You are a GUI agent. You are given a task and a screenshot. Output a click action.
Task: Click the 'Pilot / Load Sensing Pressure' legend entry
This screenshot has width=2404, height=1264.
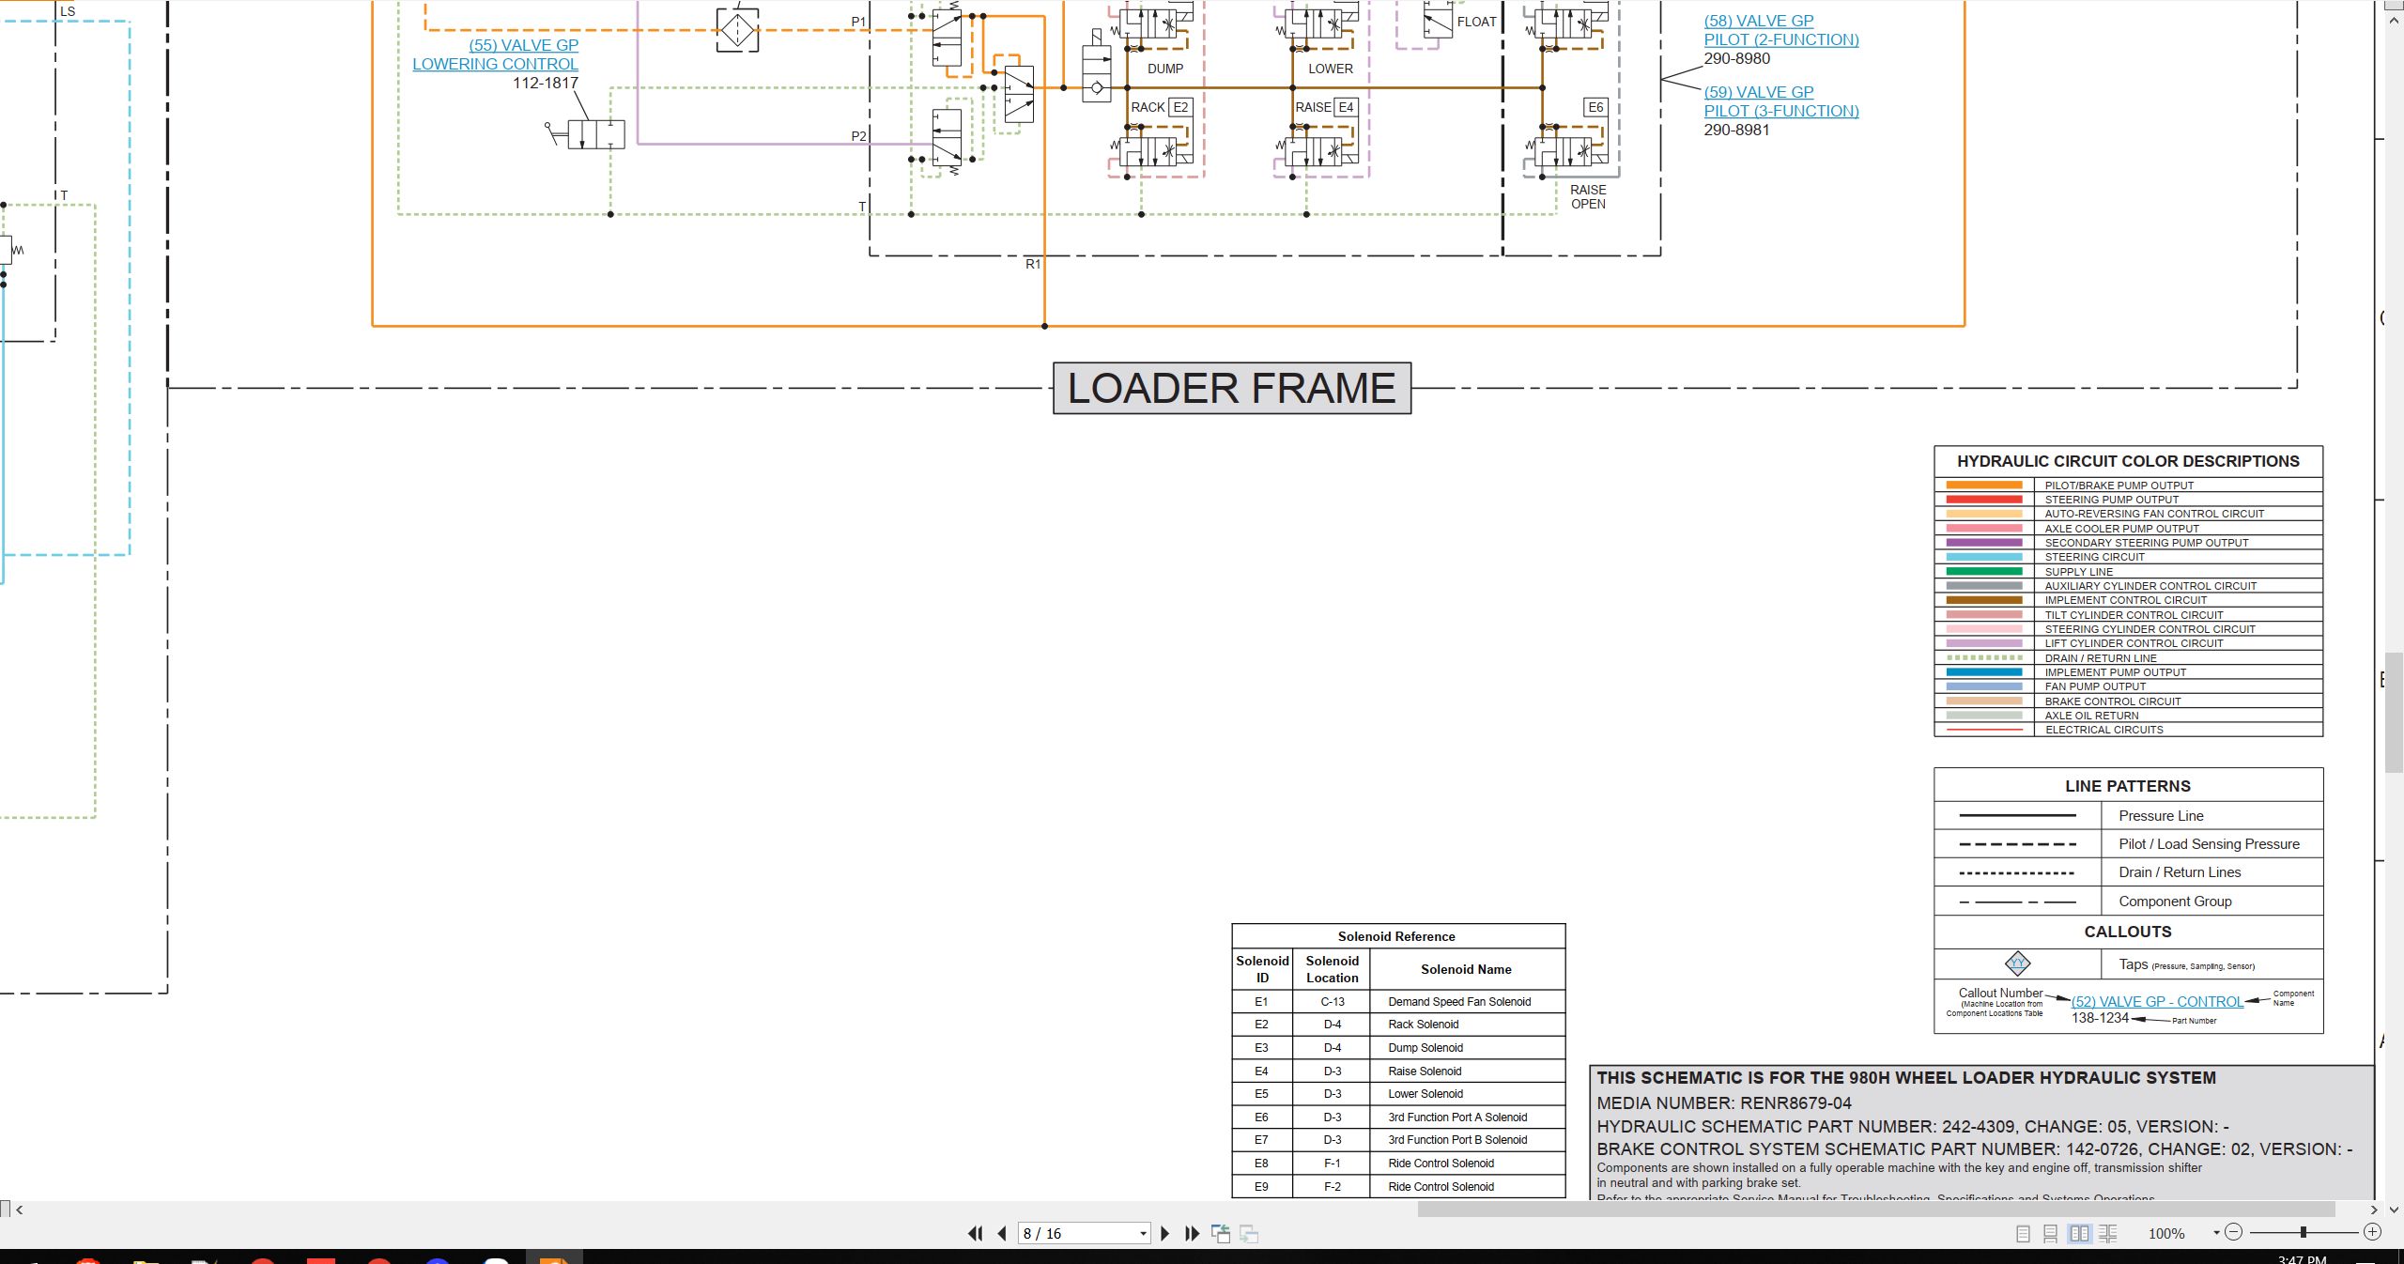(x=2209, y=844)
